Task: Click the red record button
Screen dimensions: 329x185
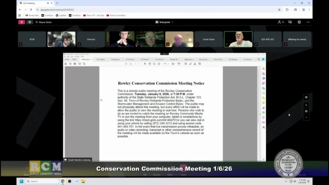Action: point(21,22)
